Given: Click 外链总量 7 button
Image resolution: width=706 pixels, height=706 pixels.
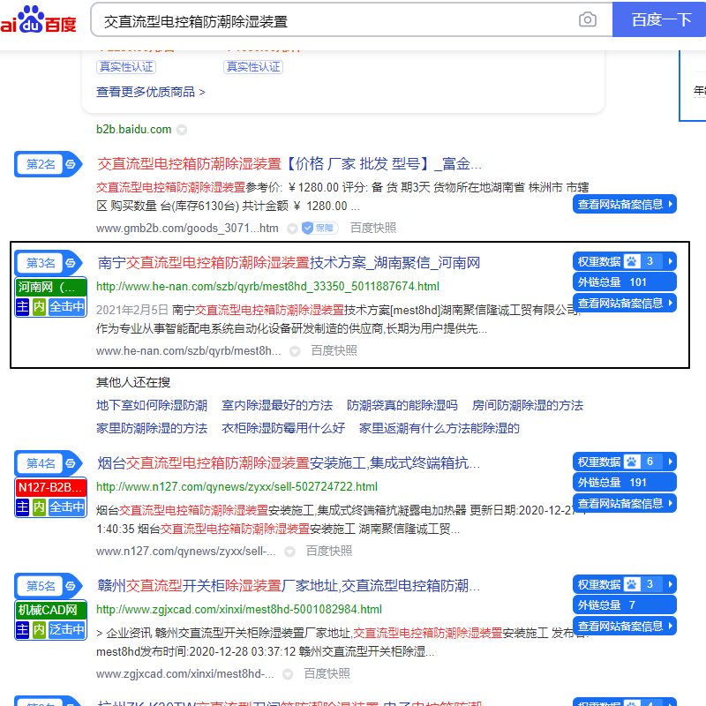Looking at the screenshot, I should pos(625,605).
